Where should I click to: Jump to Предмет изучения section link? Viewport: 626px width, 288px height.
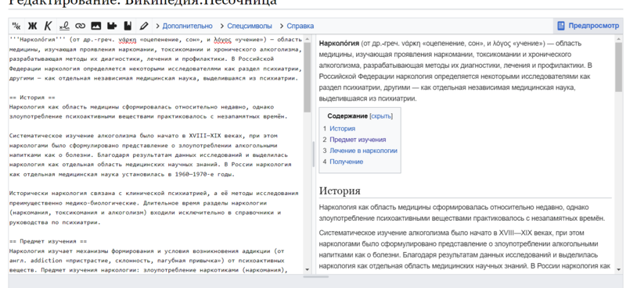tap(358, 140)
